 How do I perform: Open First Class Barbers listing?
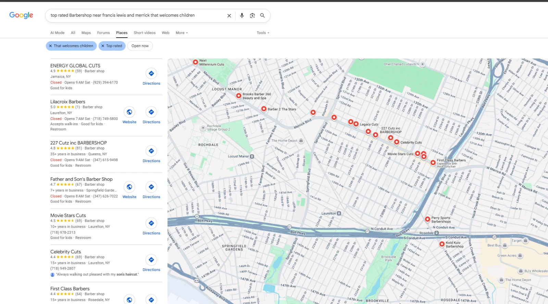[x=70, y=289]
